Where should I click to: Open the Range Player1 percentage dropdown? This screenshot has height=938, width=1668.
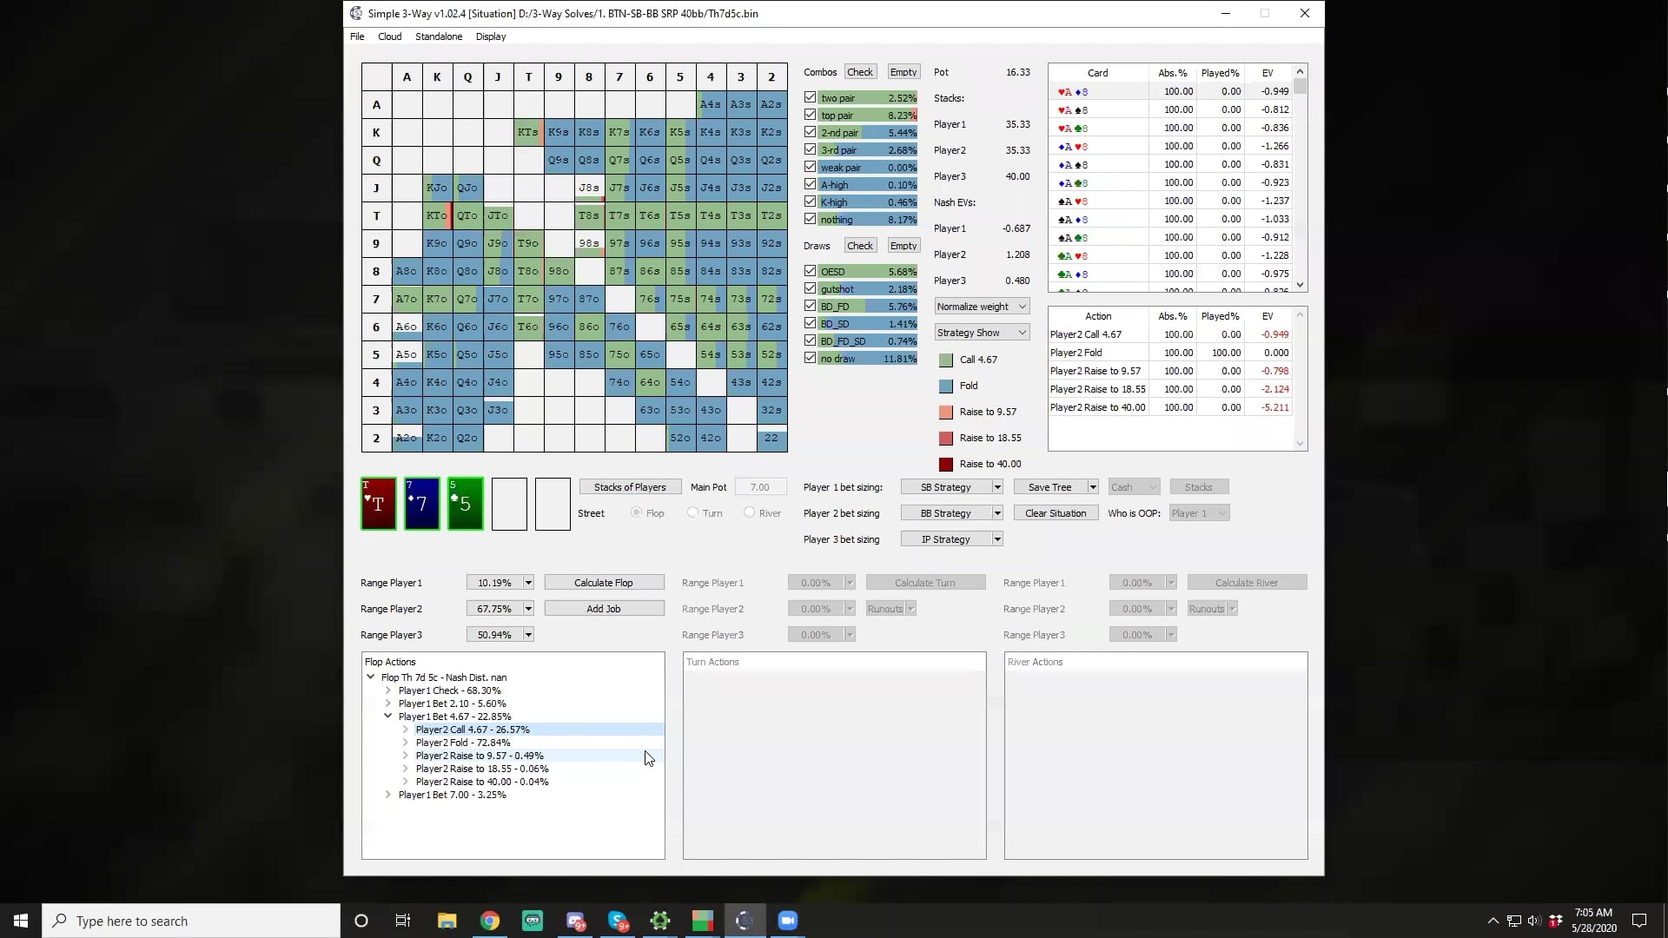pyautogui.click(x=528, y=583)
